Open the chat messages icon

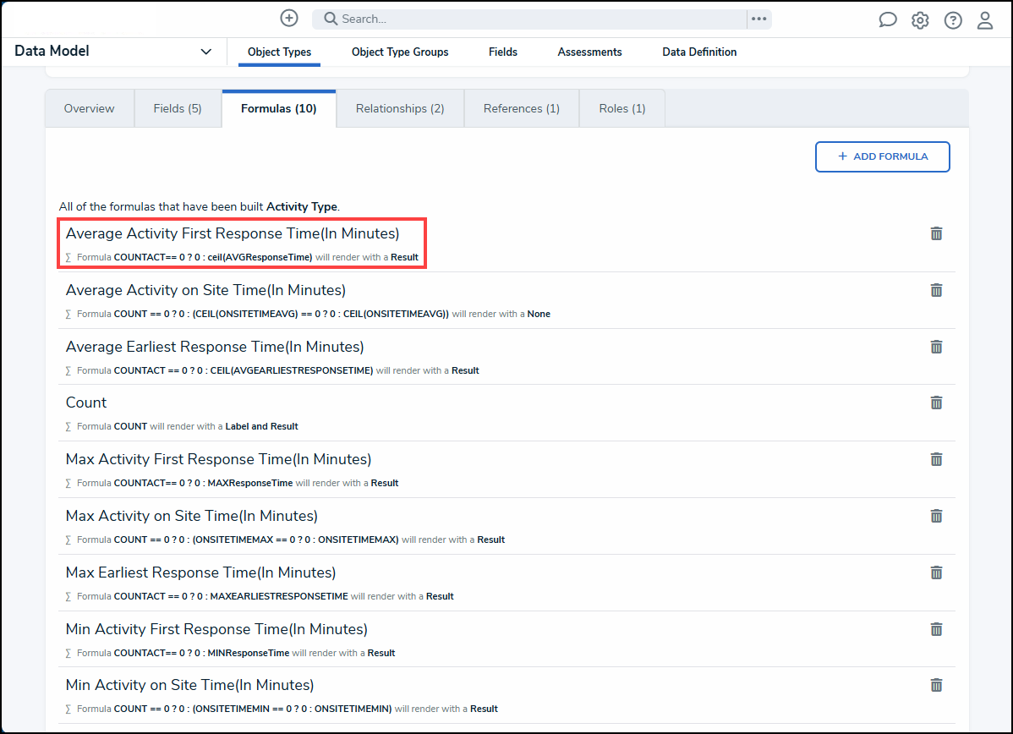pyautogui.click(x=888, y=20)
